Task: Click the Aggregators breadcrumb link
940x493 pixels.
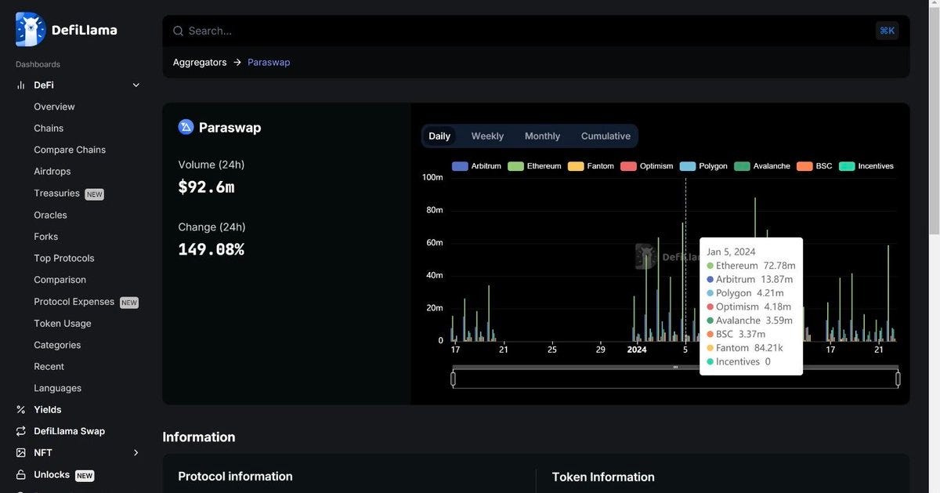Action: [x=200, y=62]
